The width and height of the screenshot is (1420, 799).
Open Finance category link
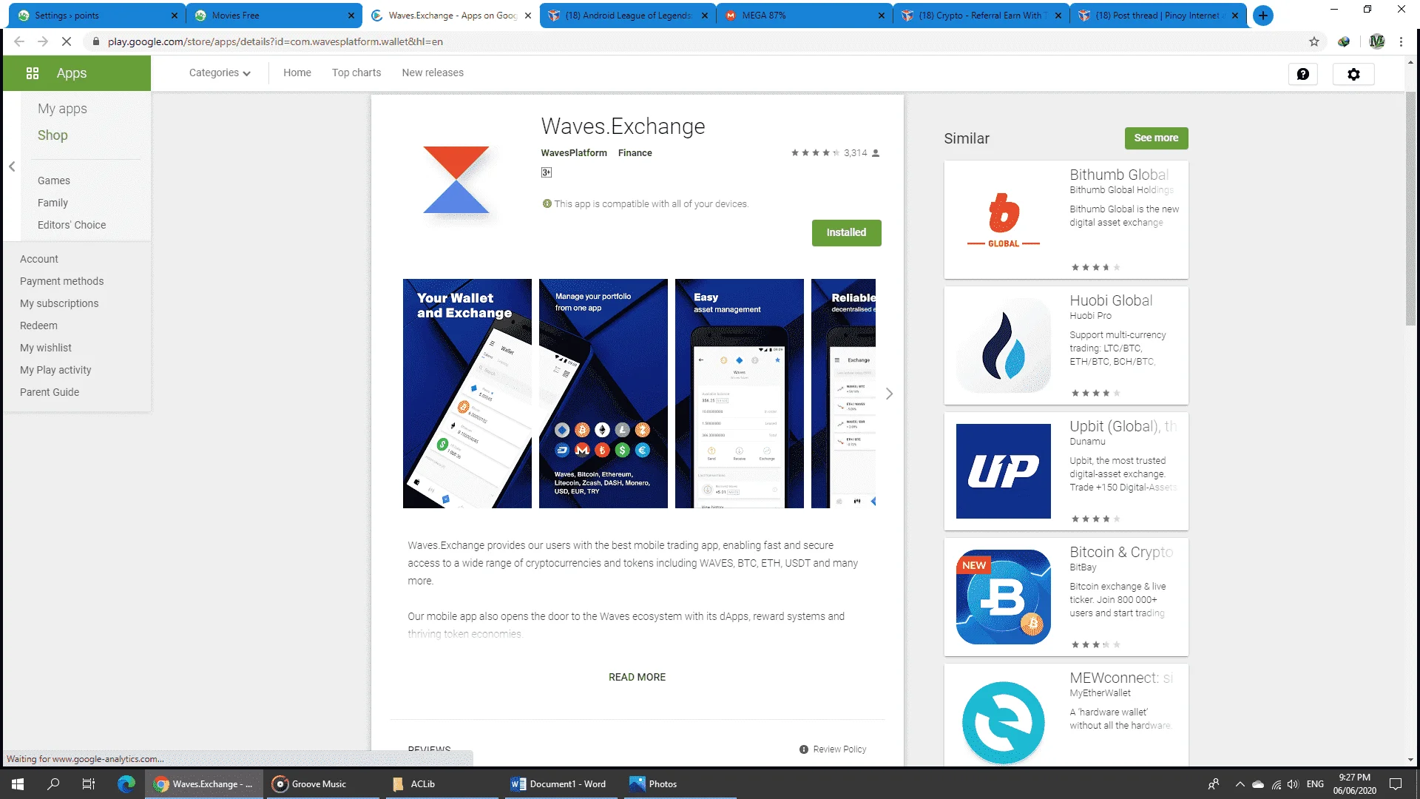[x=635, y=153]
